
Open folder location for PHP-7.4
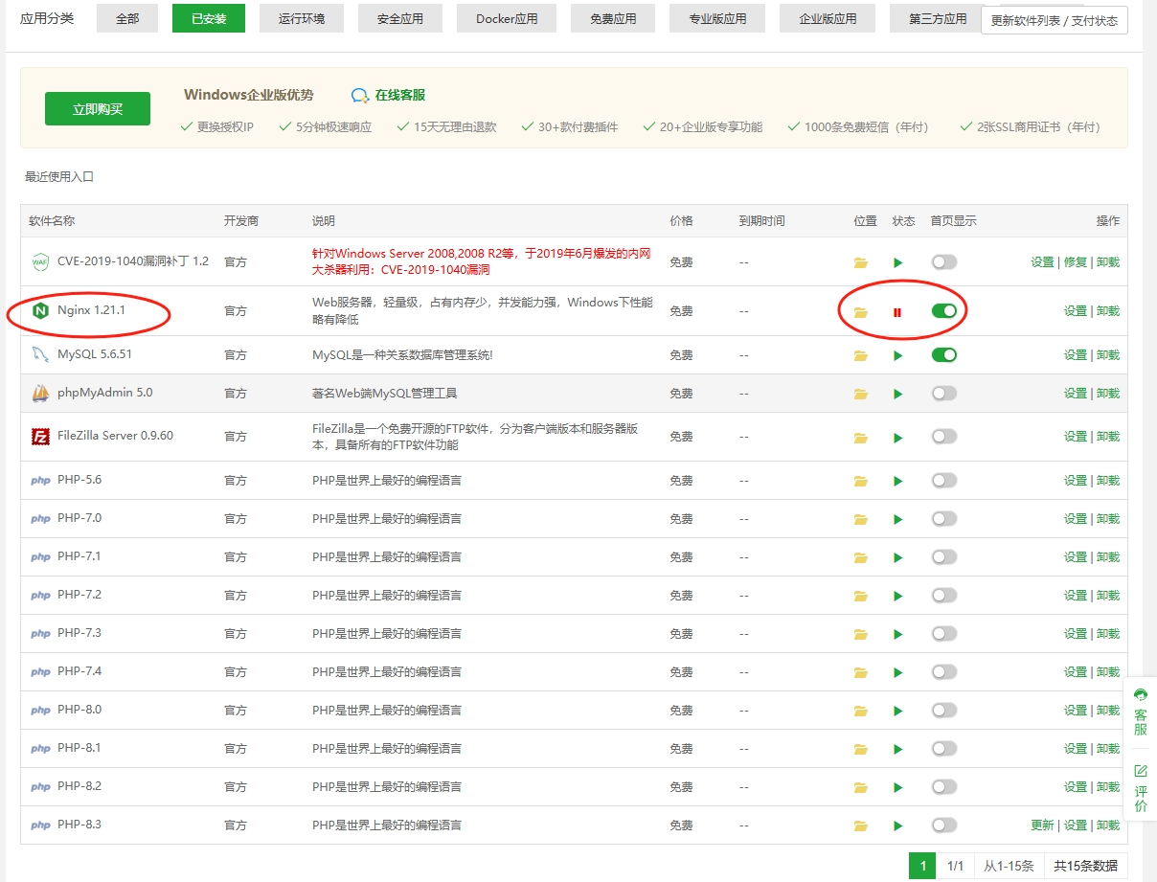pyautogui.click(x=861, y=672)
